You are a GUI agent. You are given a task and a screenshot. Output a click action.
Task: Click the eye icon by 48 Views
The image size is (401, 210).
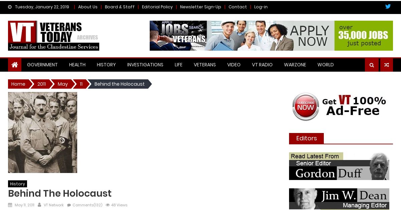pos(108,205)
